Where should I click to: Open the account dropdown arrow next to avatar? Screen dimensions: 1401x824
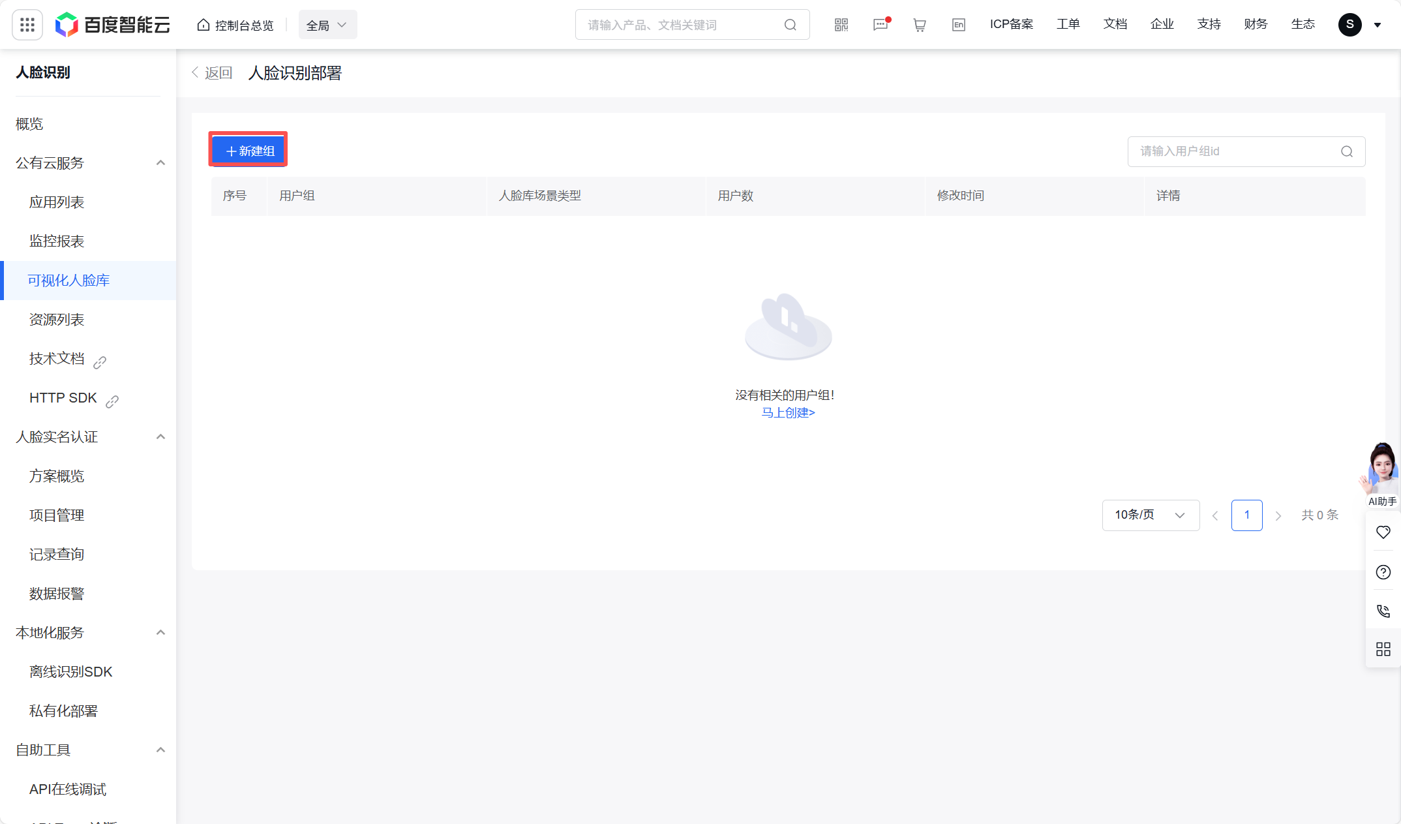(1377, 24)
